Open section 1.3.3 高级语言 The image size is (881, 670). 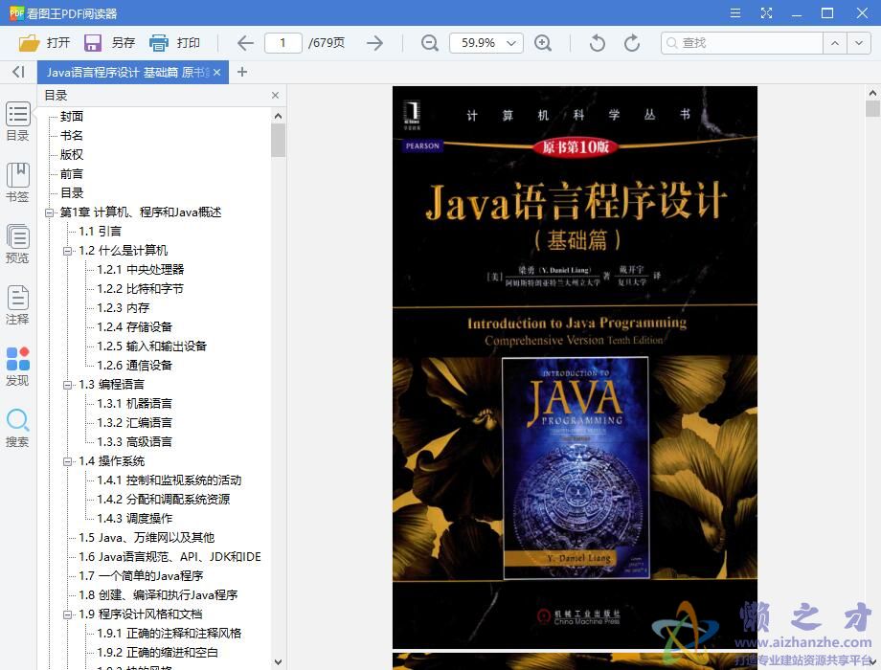[134, 441]
